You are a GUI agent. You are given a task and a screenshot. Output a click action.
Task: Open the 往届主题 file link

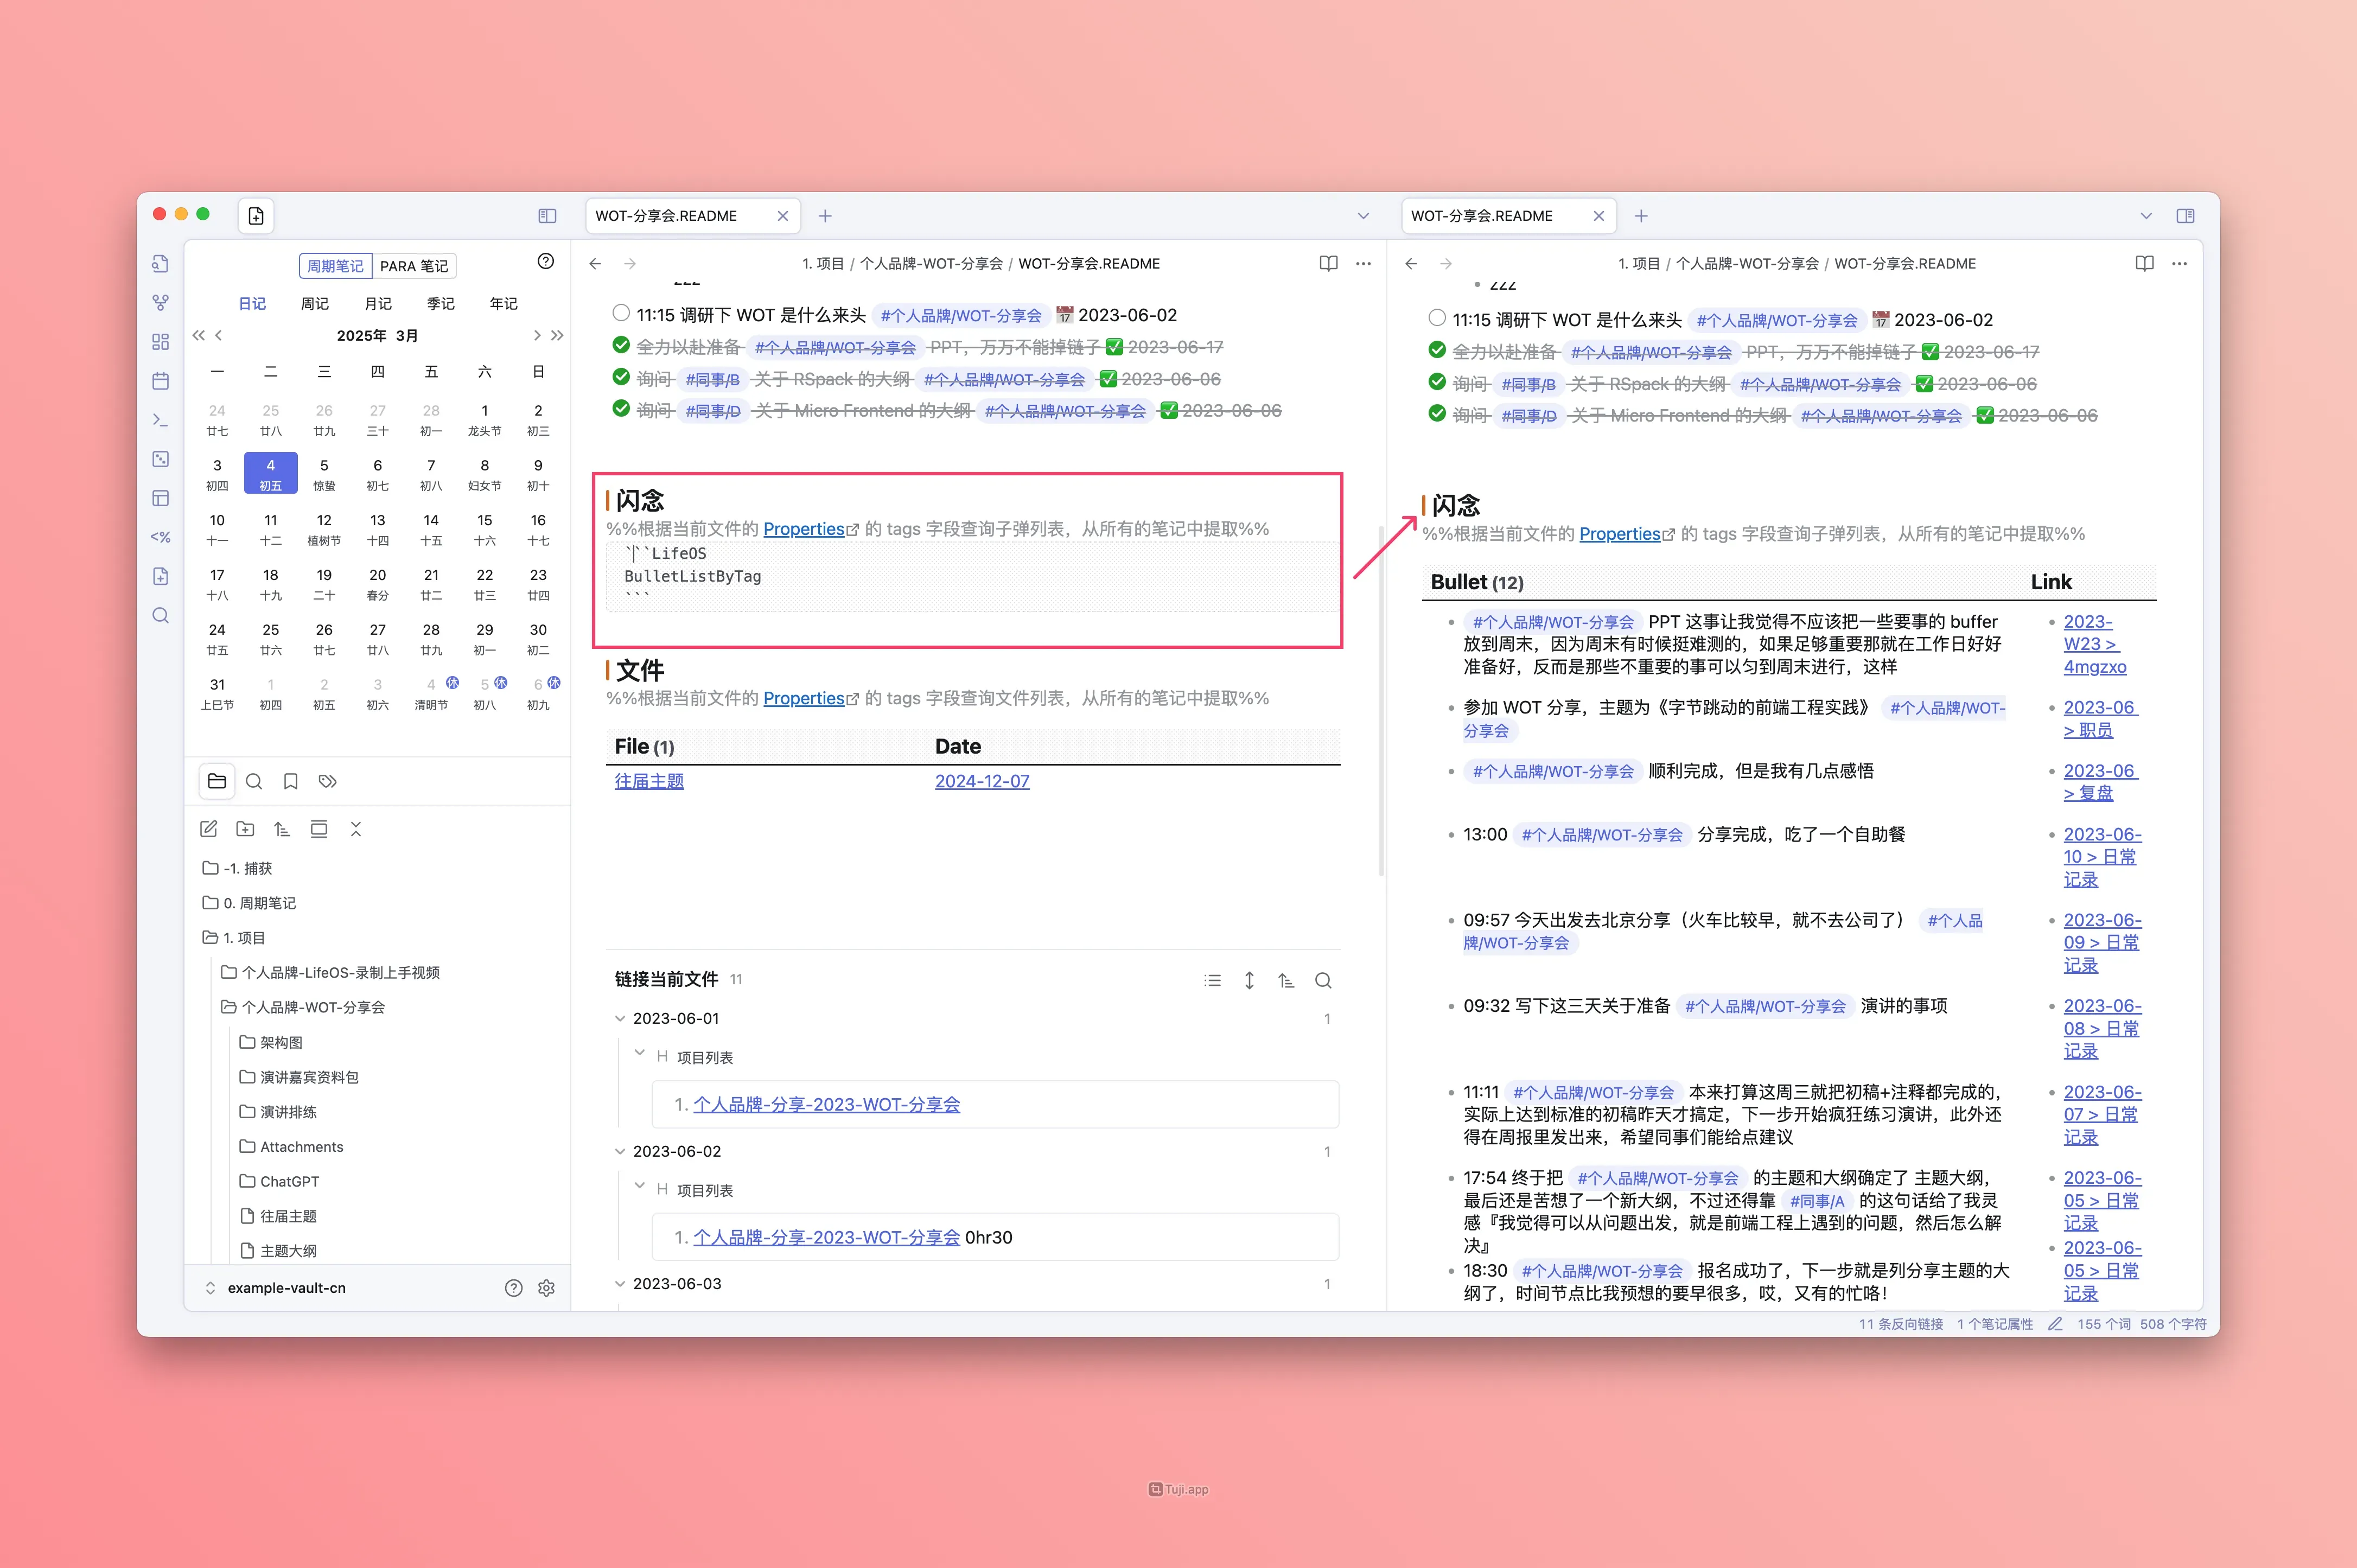point(649,781)
